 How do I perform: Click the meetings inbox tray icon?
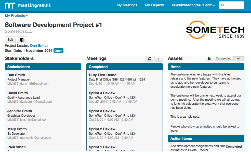pyautogui.click(x=150, y=59)
